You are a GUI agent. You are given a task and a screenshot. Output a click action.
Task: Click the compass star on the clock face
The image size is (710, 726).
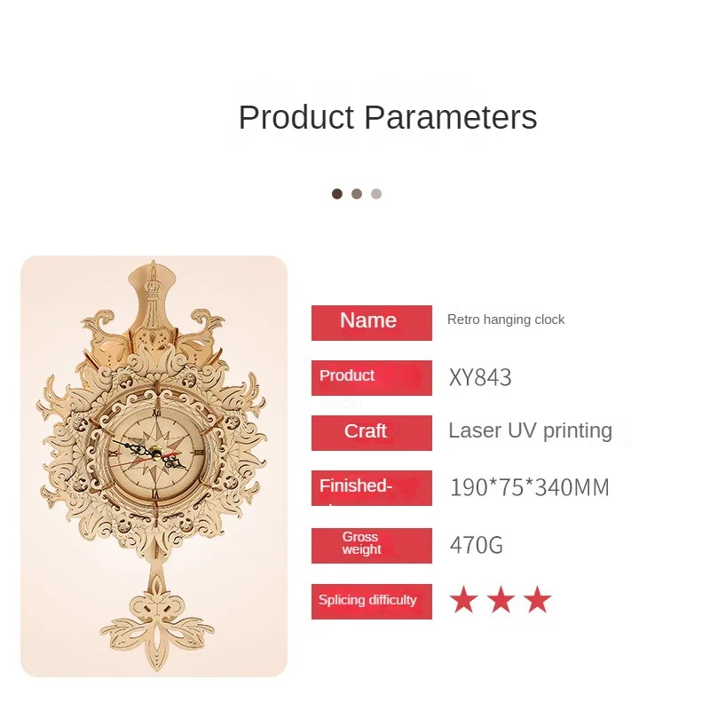pyautogui.click(x=156, y=453)
